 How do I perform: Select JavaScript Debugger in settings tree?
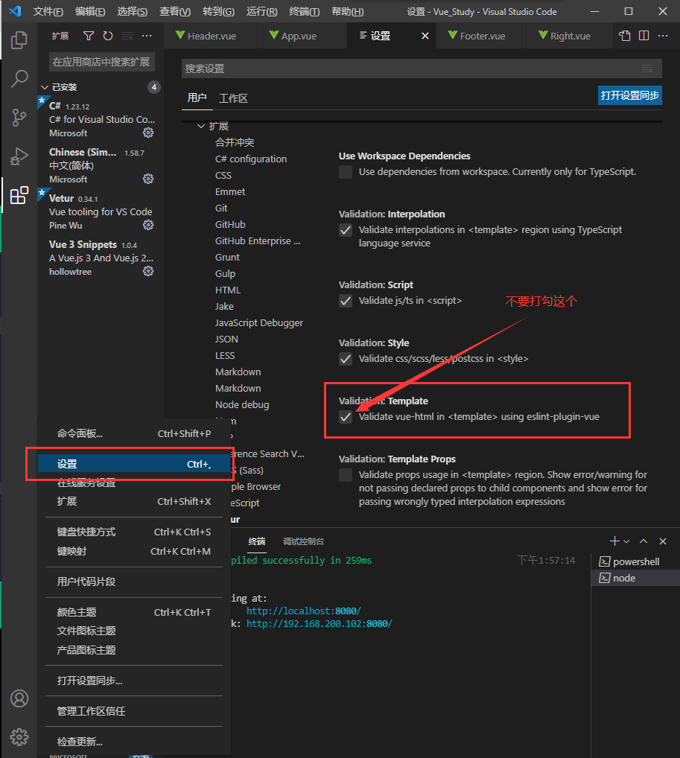258,323
